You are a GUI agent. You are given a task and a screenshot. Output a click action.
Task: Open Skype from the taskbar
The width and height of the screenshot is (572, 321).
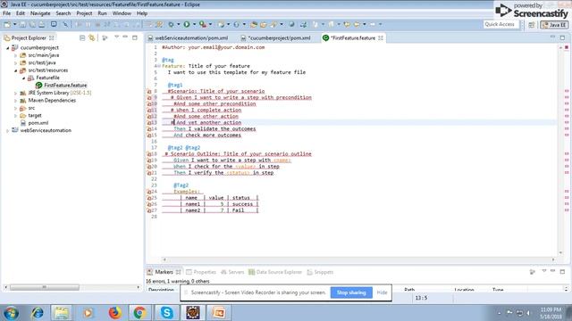[x=167, y=313]
